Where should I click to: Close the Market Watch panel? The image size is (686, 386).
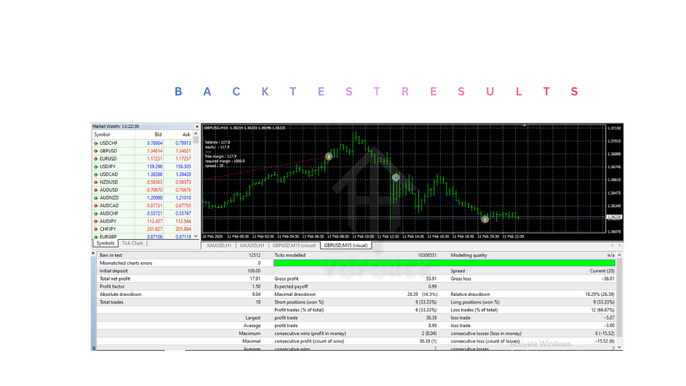click(x=197, y=127)
